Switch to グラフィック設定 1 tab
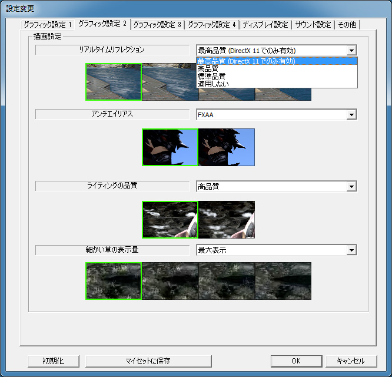 (x=47, y=25)
